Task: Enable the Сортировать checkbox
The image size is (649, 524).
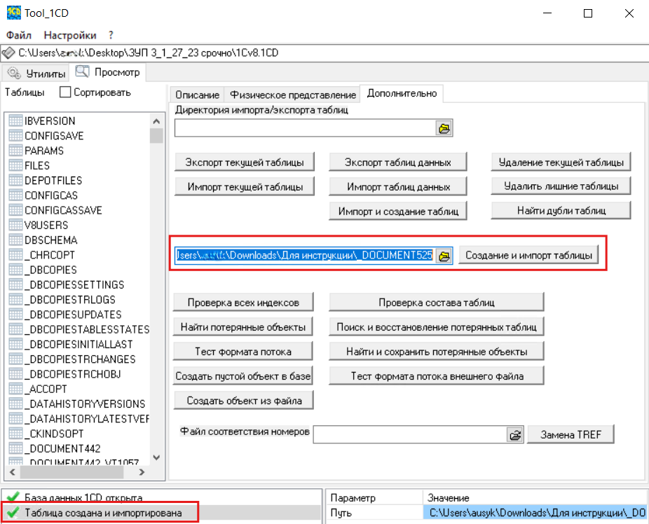Action: click(x=65, y=92)
